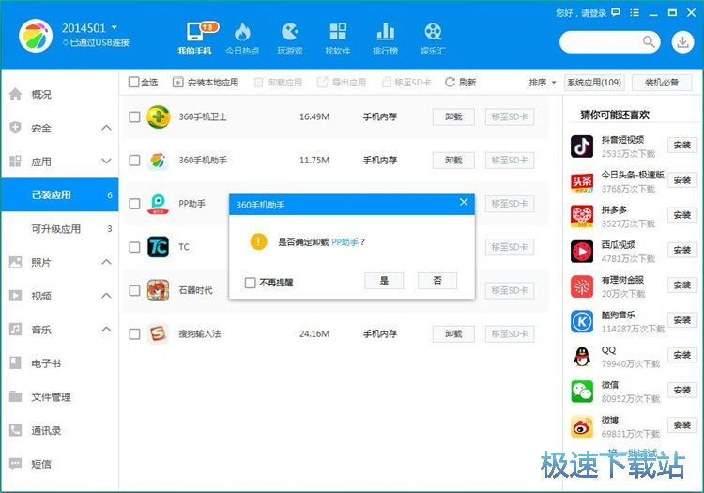Image resolution: width=704 pixels, height=493 pixels.
Task: Cancel uninstall with No (否) button
Action: [x=436, y=281]
